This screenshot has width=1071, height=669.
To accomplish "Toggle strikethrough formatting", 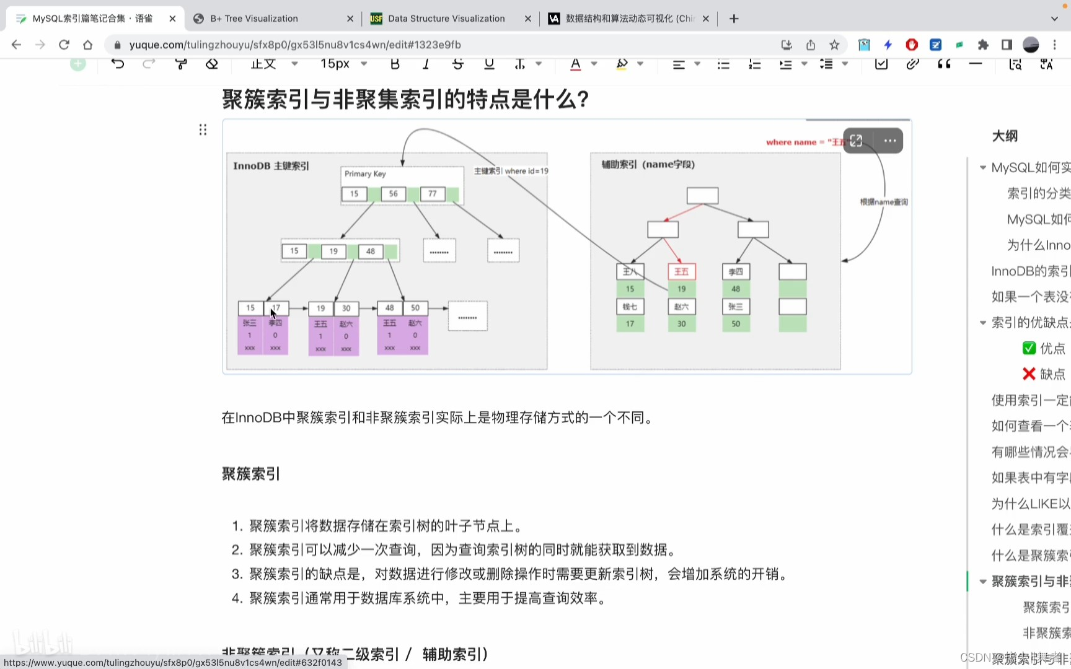I will (x=458, y=63).
